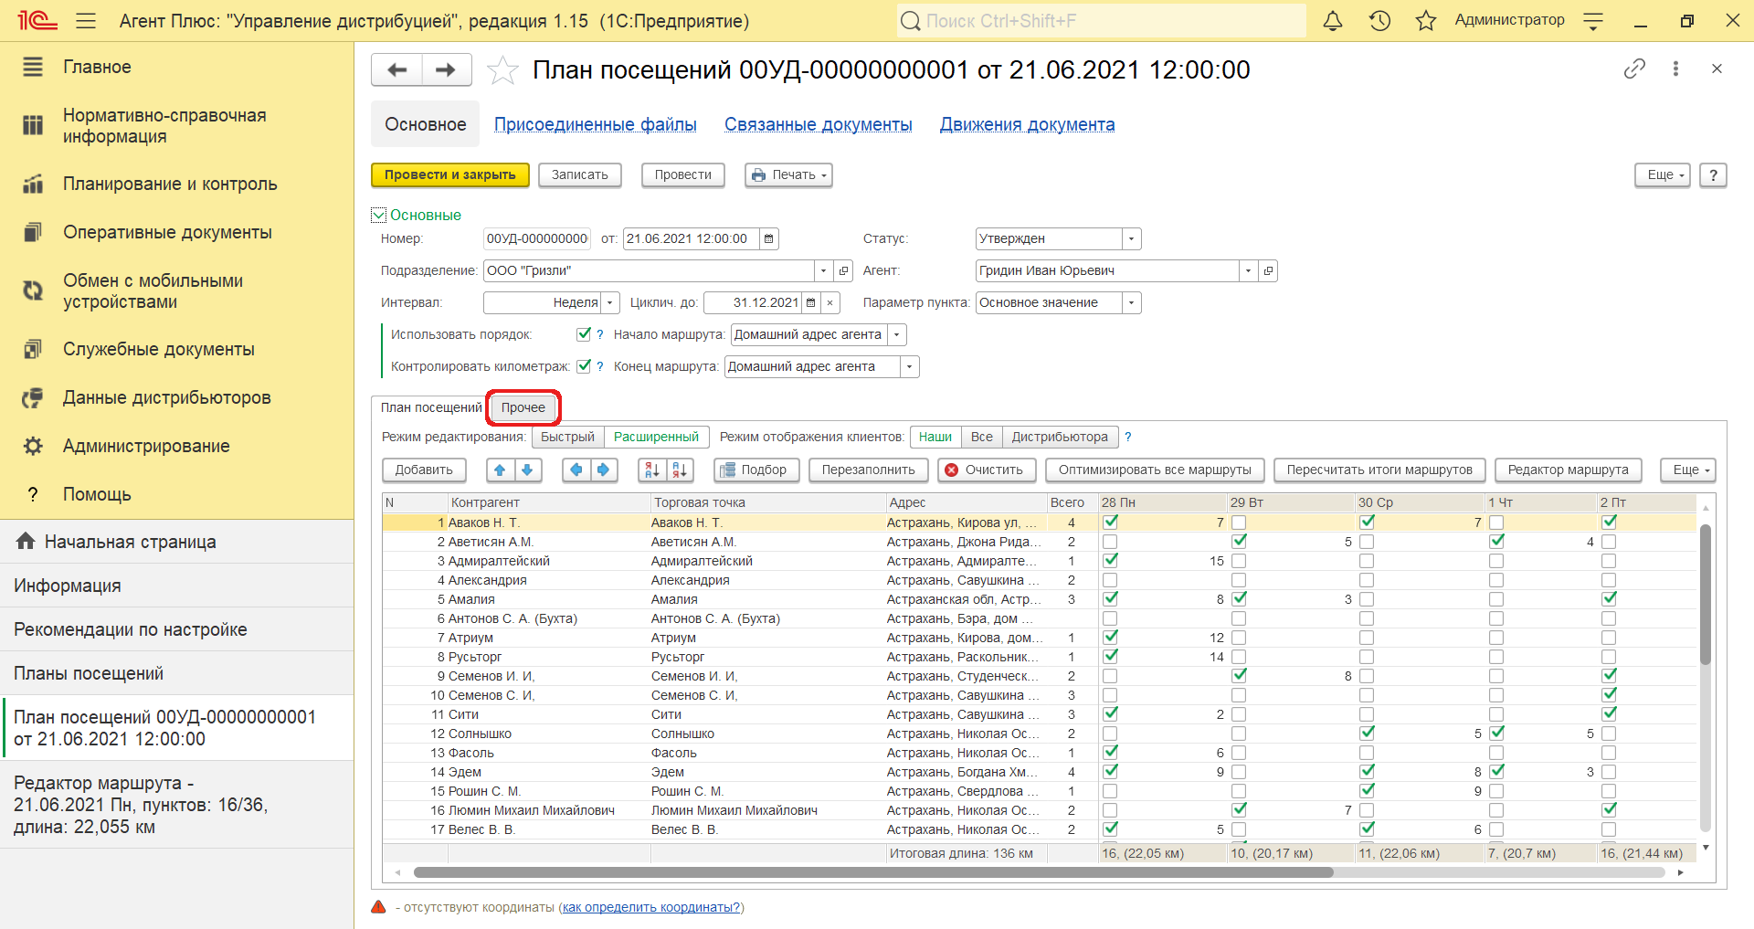Open как определить координаты link
The width and height of the screenshot is (1754, 929).
[651, 907]
